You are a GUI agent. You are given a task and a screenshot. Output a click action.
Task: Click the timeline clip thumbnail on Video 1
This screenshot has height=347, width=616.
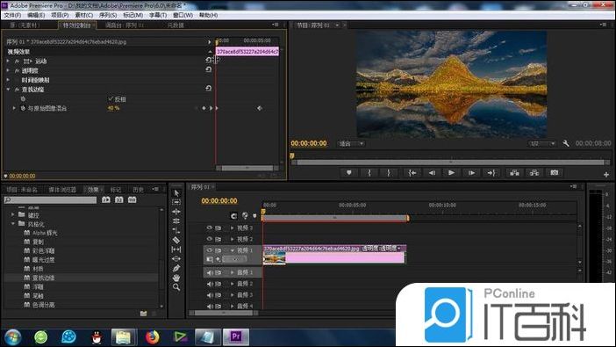[274, 258]
